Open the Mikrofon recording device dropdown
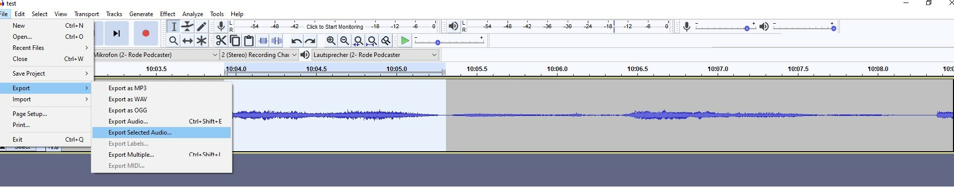The height and width of the screenshot is (187, 954). [x=156, y=55]
